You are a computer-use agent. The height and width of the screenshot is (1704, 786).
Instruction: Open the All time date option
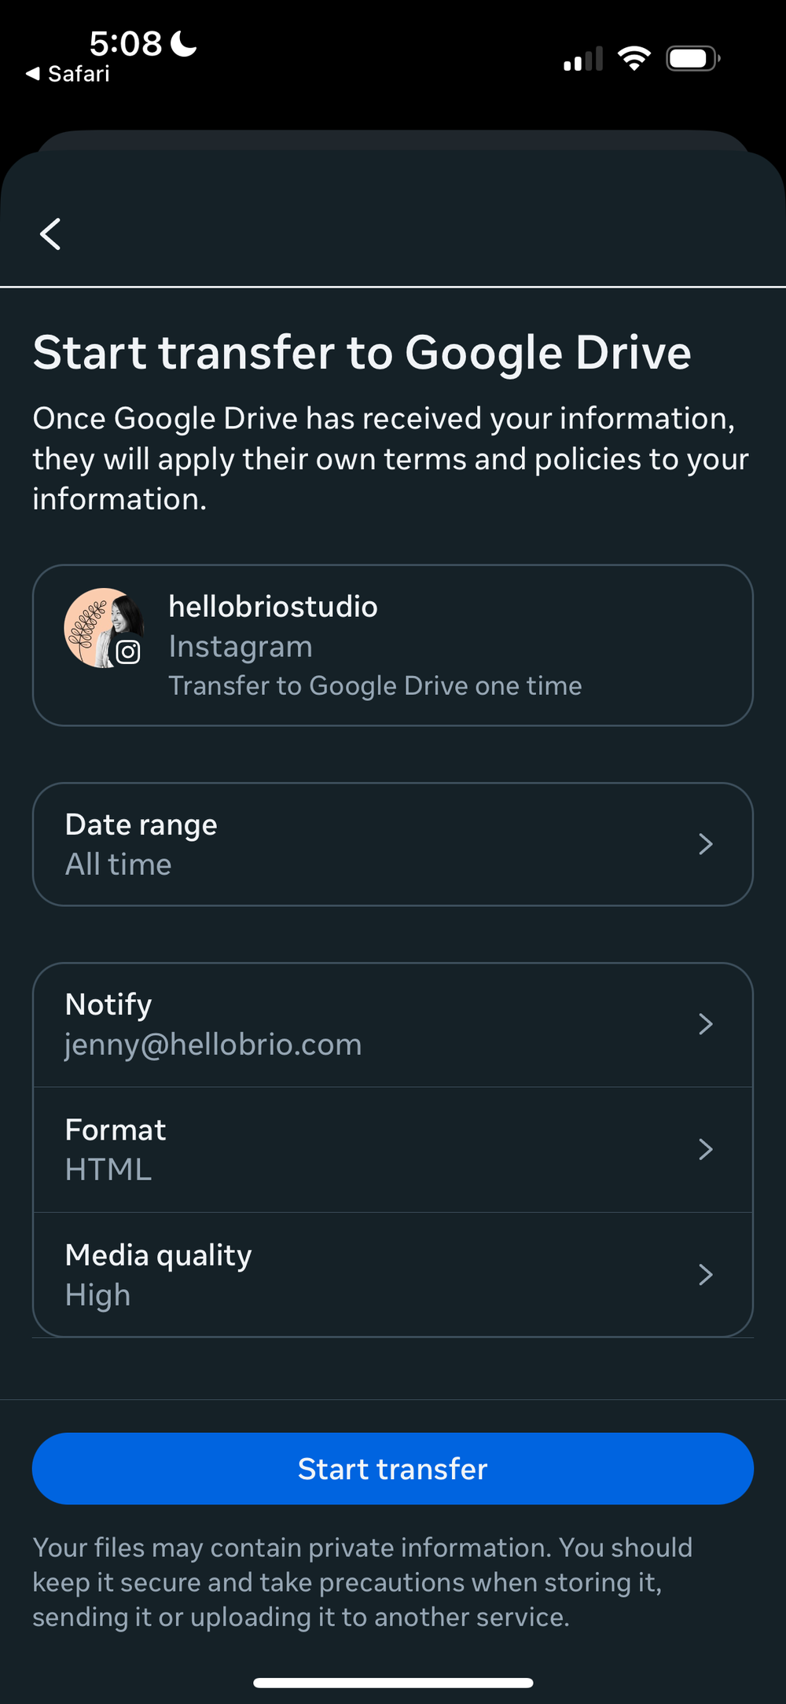point(119,865)
